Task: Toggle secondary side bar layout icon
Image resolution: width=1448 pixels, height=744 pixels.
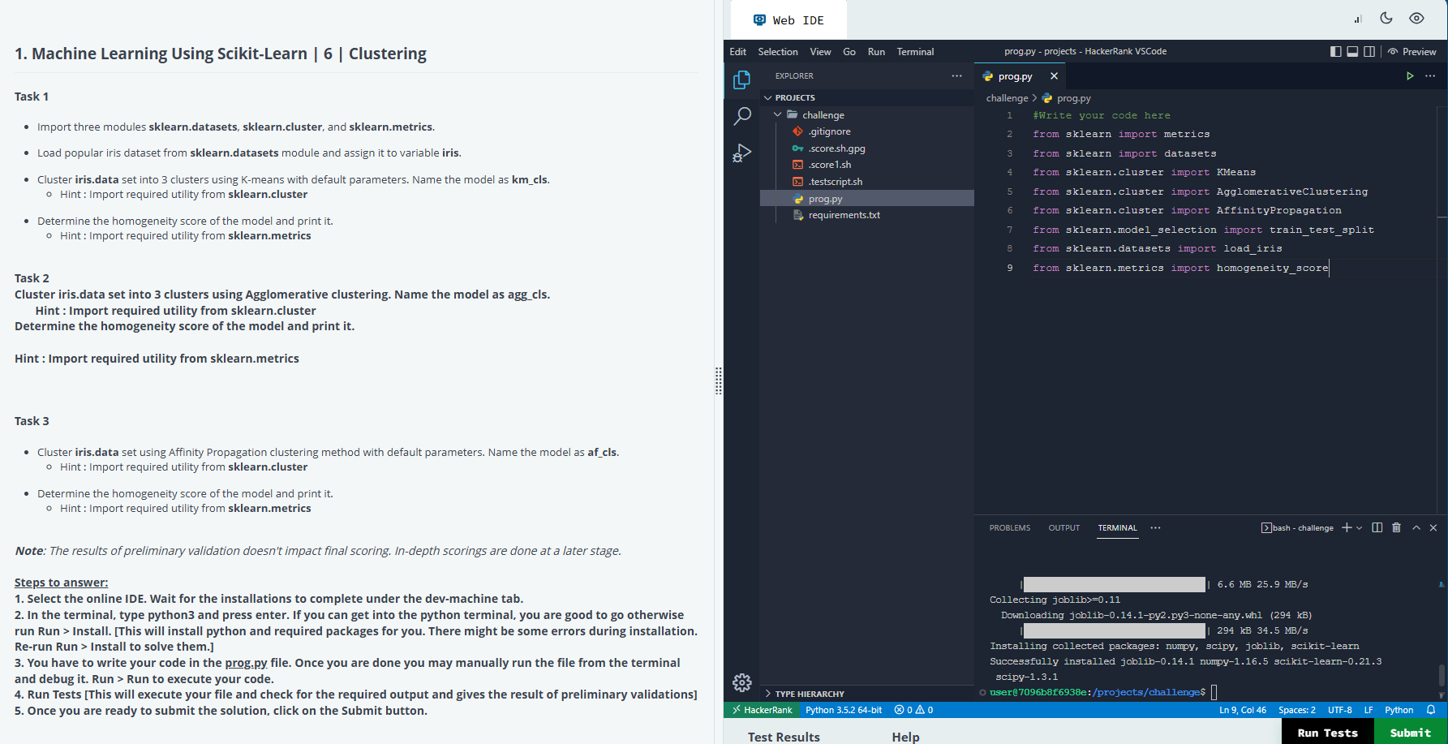Action: (x=1369, y=51)
